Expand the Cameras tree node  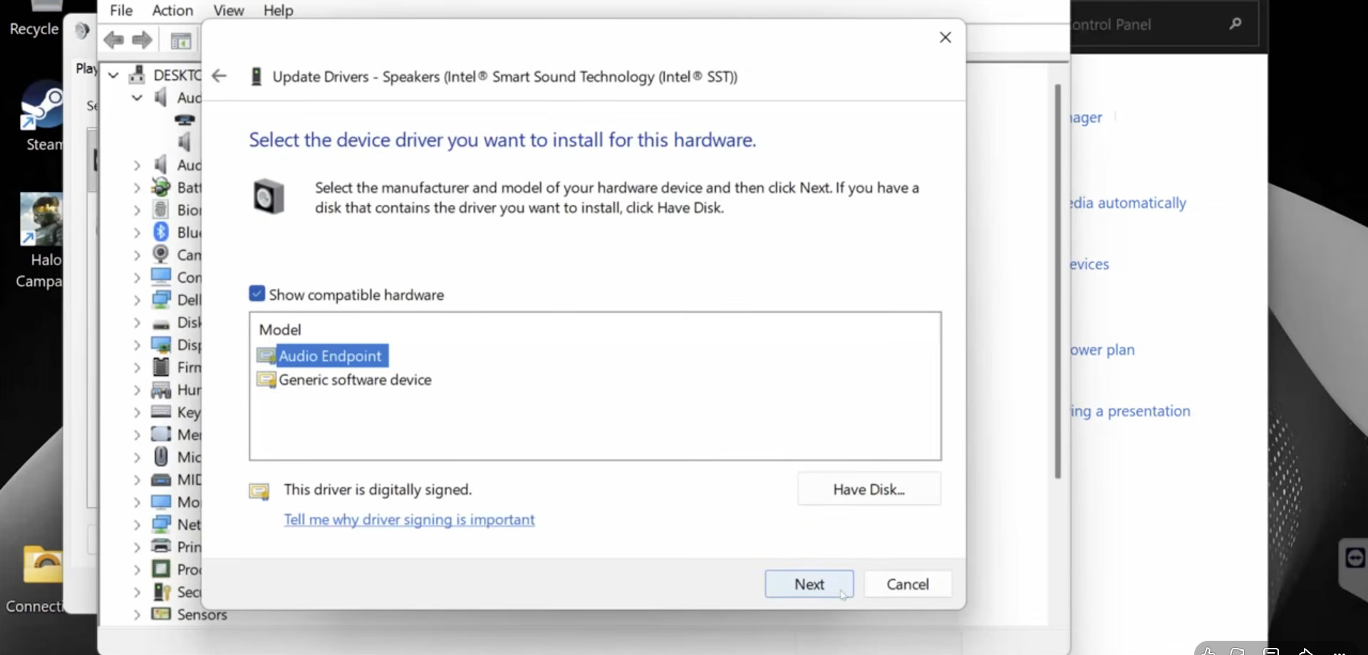(137, 255)
